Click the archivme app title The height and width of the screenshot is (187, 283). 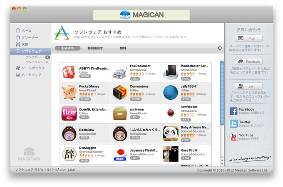tap(137, 109)
